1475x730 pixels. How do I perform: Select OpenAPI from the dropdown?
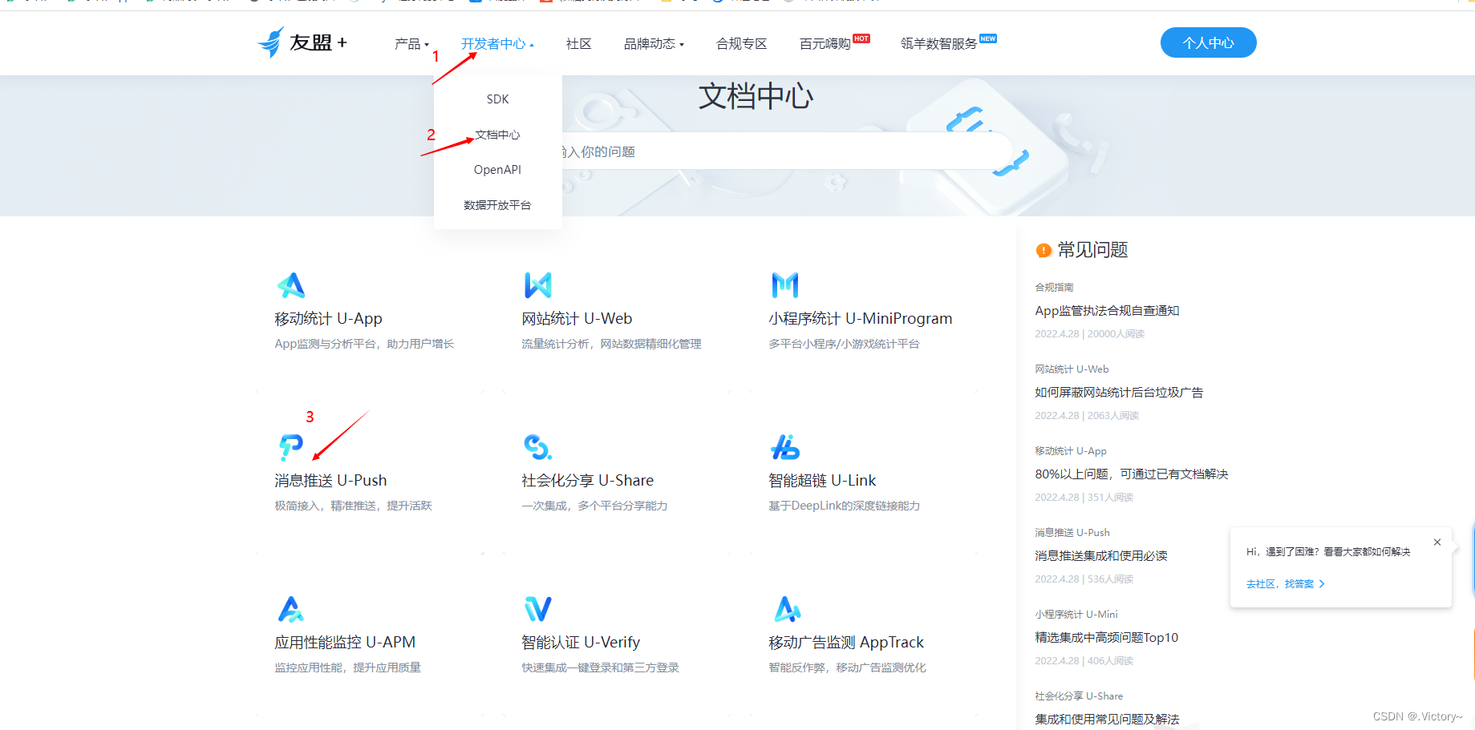click(x=497, y=170)
